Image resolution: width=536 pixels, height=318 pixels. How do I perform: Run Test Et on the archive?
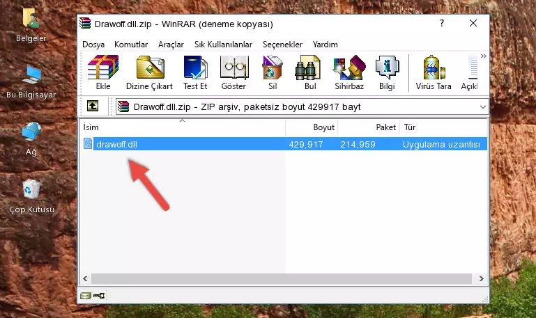pos(195,72)
